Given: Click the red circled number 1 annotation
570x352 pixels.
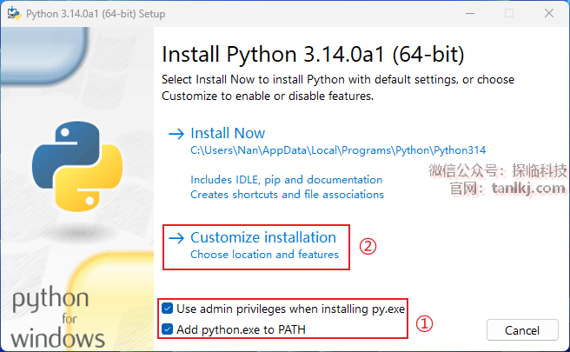Looking at the screenshot, I should 424,323.
